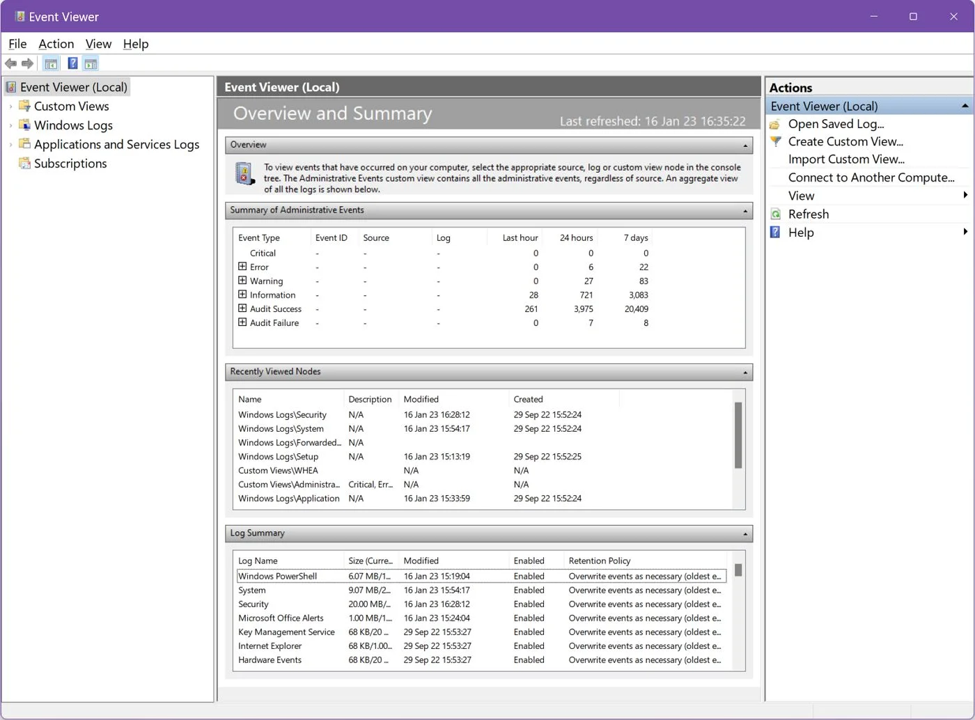Collapse the Event Viewer (Local) actions group

(965, 106)
